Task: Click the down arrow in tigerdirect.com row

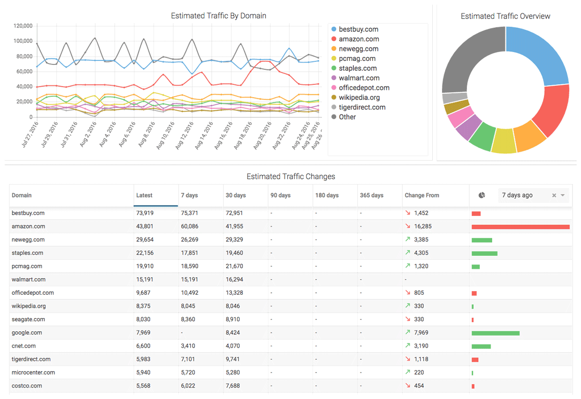Action: click(x=408, y=360)
